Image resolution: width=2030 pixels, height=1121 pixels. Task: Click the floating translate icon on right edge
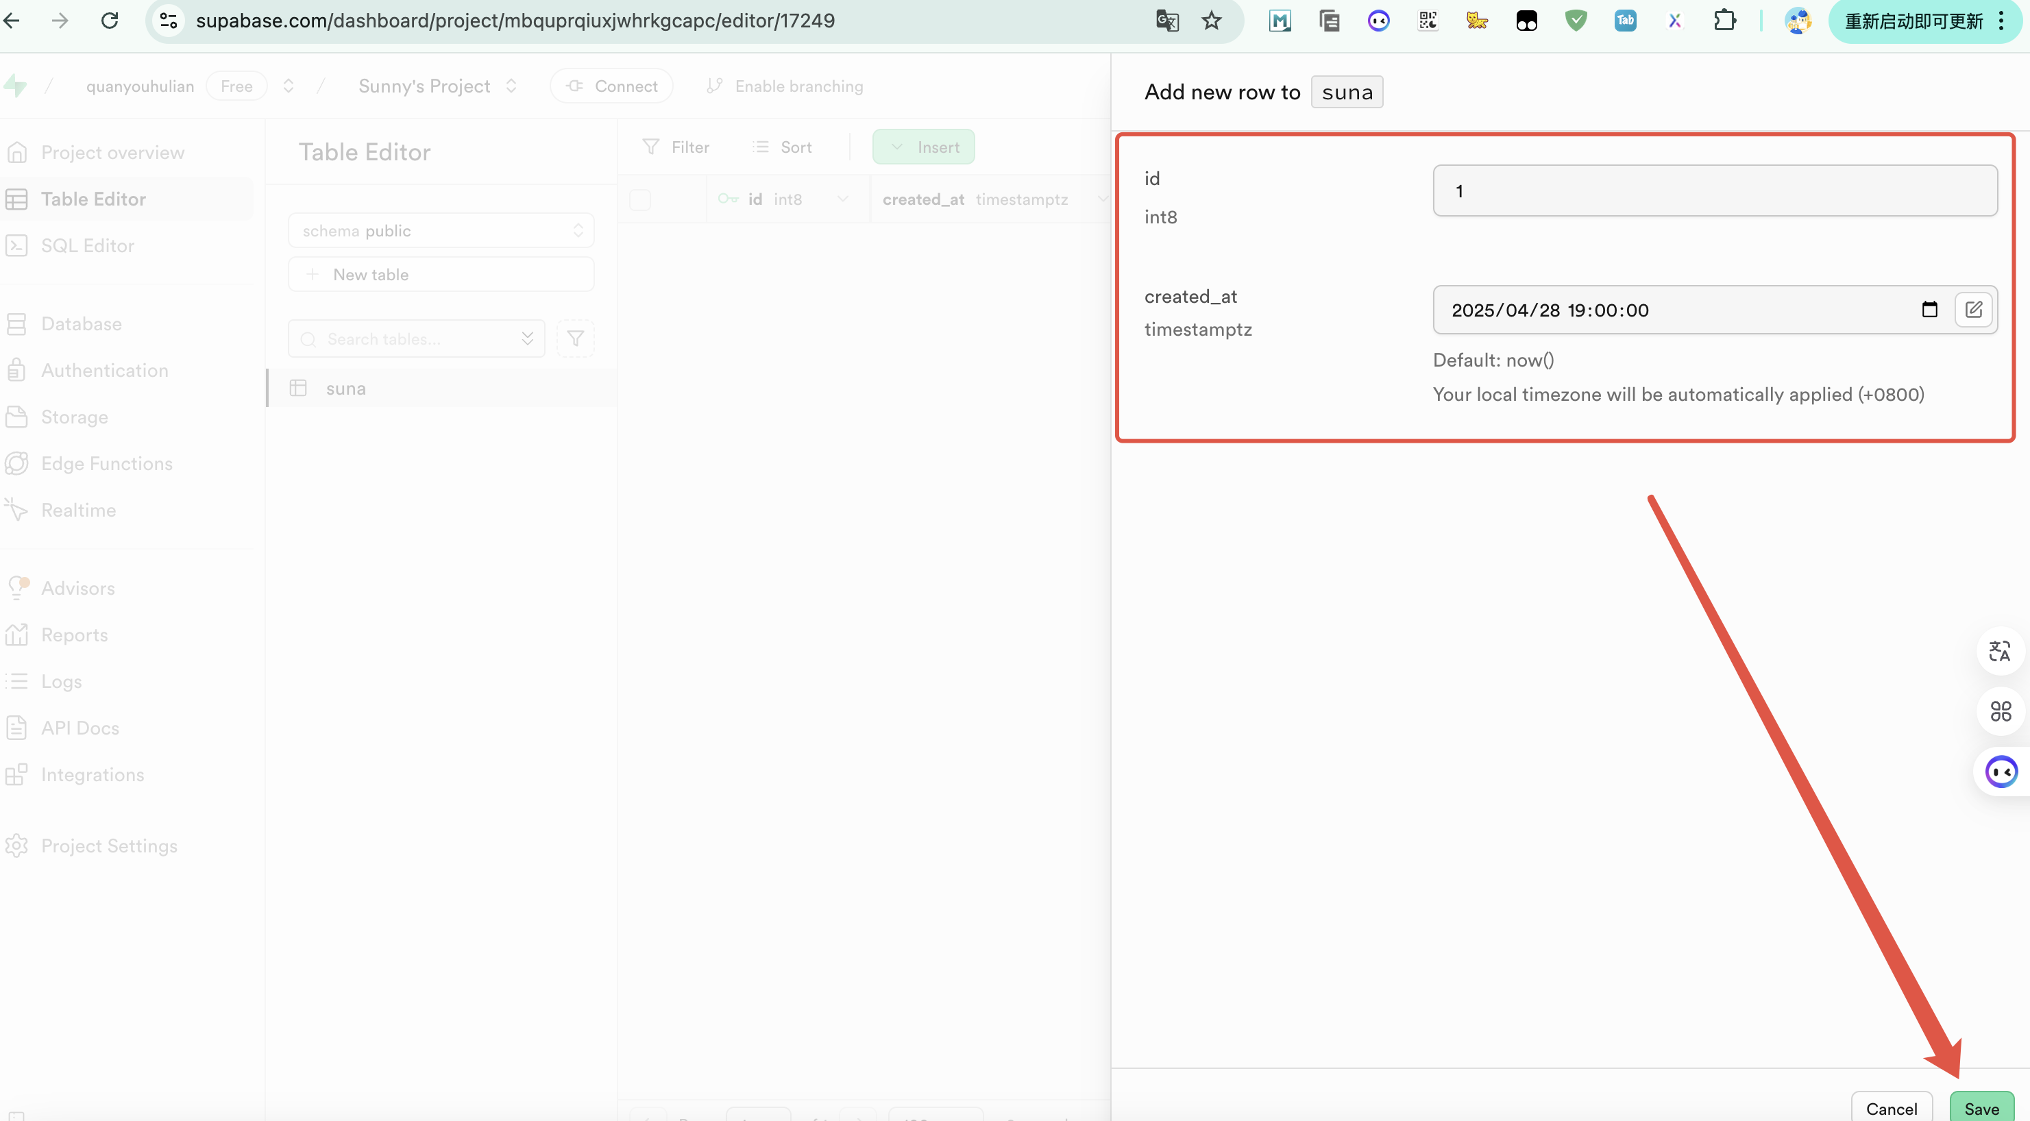(x=1999, y=651)
